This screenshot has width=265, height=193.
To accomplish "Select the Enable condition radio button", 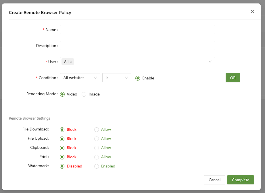I will coord(138,78).
